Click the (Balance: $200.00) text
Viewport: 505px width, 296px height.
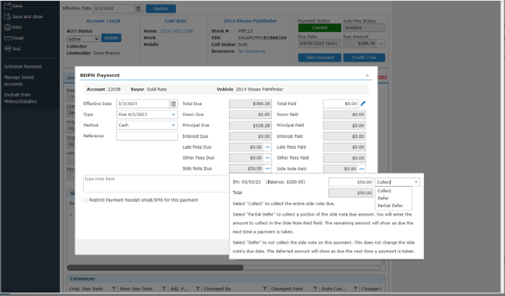285,182
